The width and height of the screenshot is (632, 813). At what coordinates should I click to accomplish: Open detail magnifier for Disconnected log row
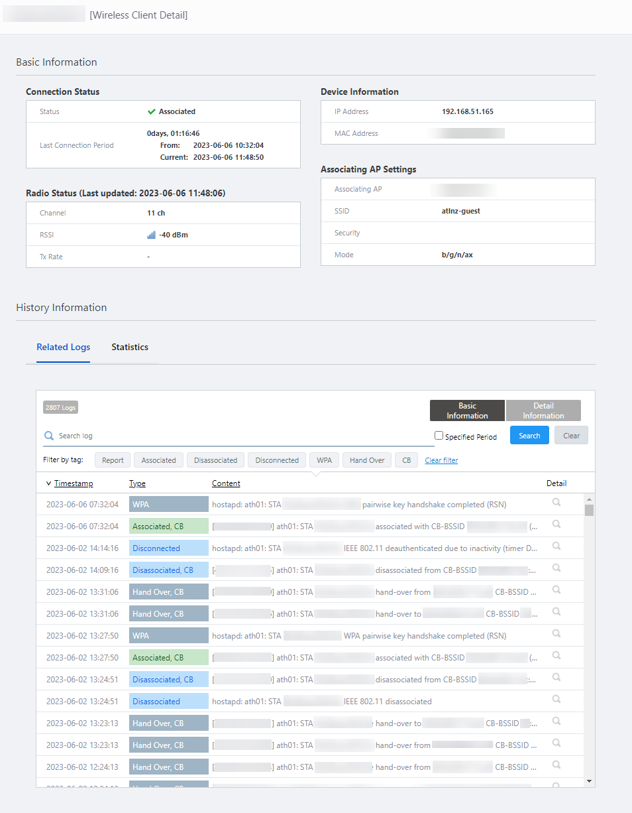pos(556,546)
